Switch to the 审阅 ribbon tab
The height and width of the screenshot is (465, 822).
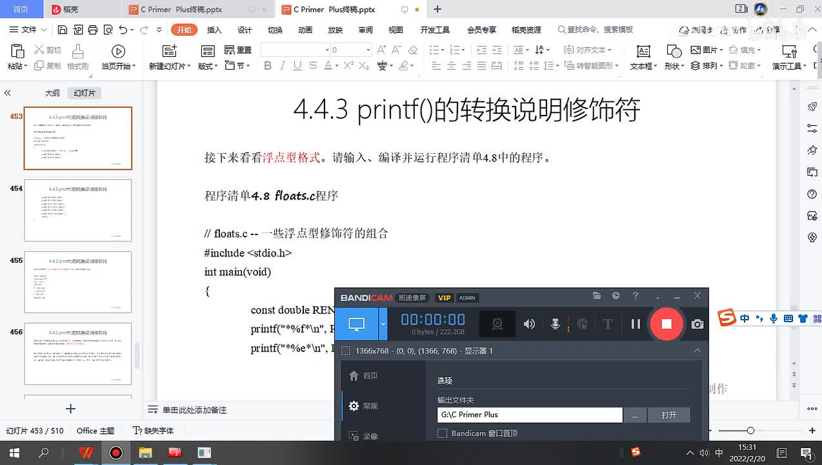366,30
